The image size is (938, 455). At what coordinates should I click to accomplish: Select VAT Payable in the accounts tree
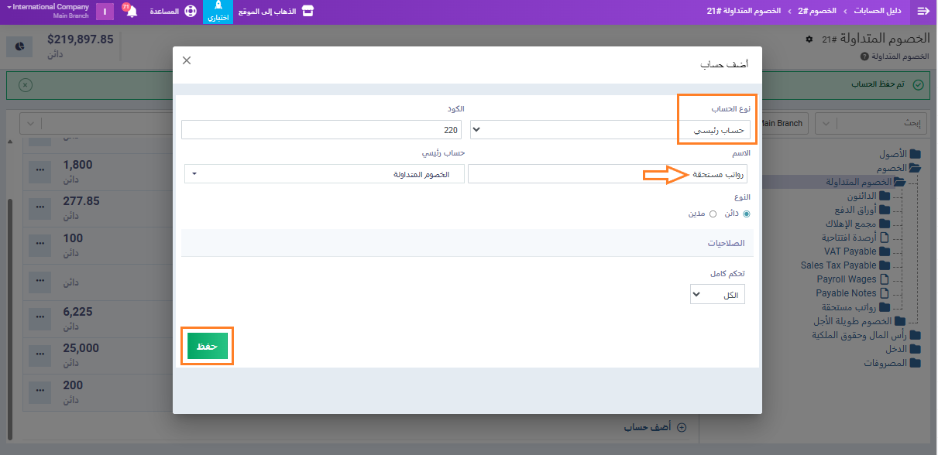(x=850, y=251)
